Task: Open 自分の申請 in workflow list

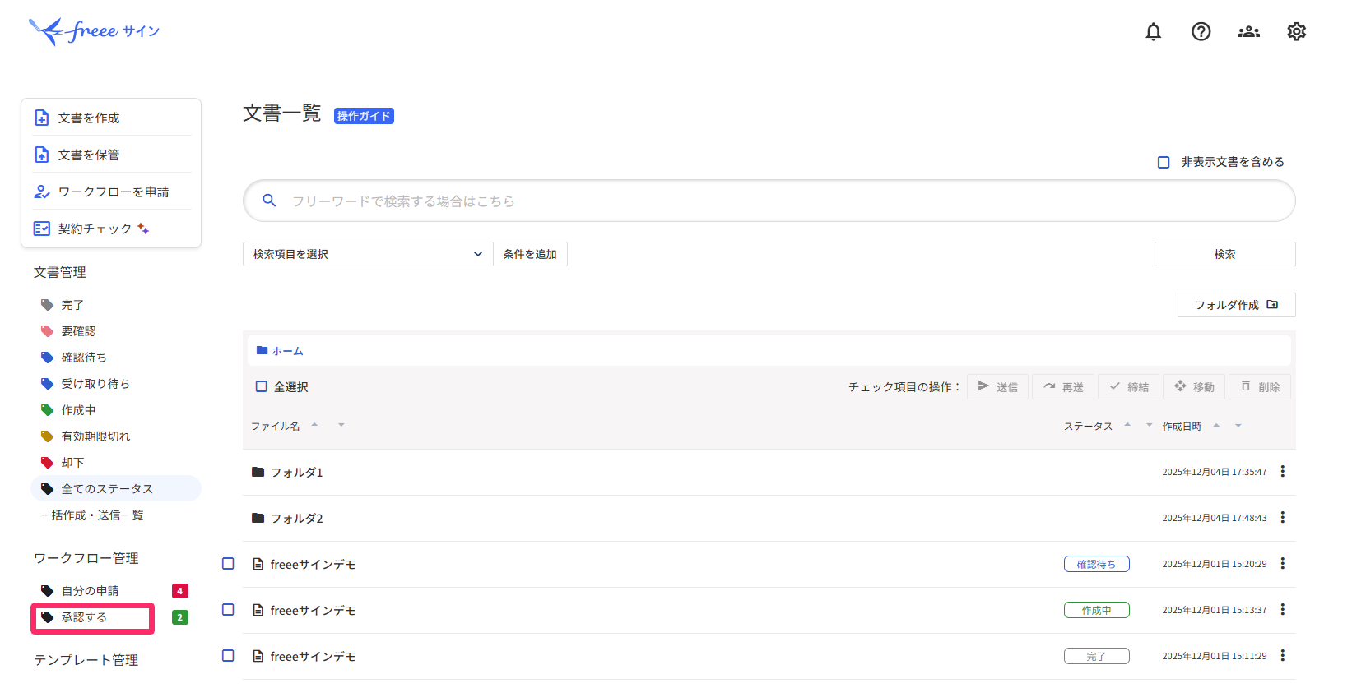Action: click(91, 591)
